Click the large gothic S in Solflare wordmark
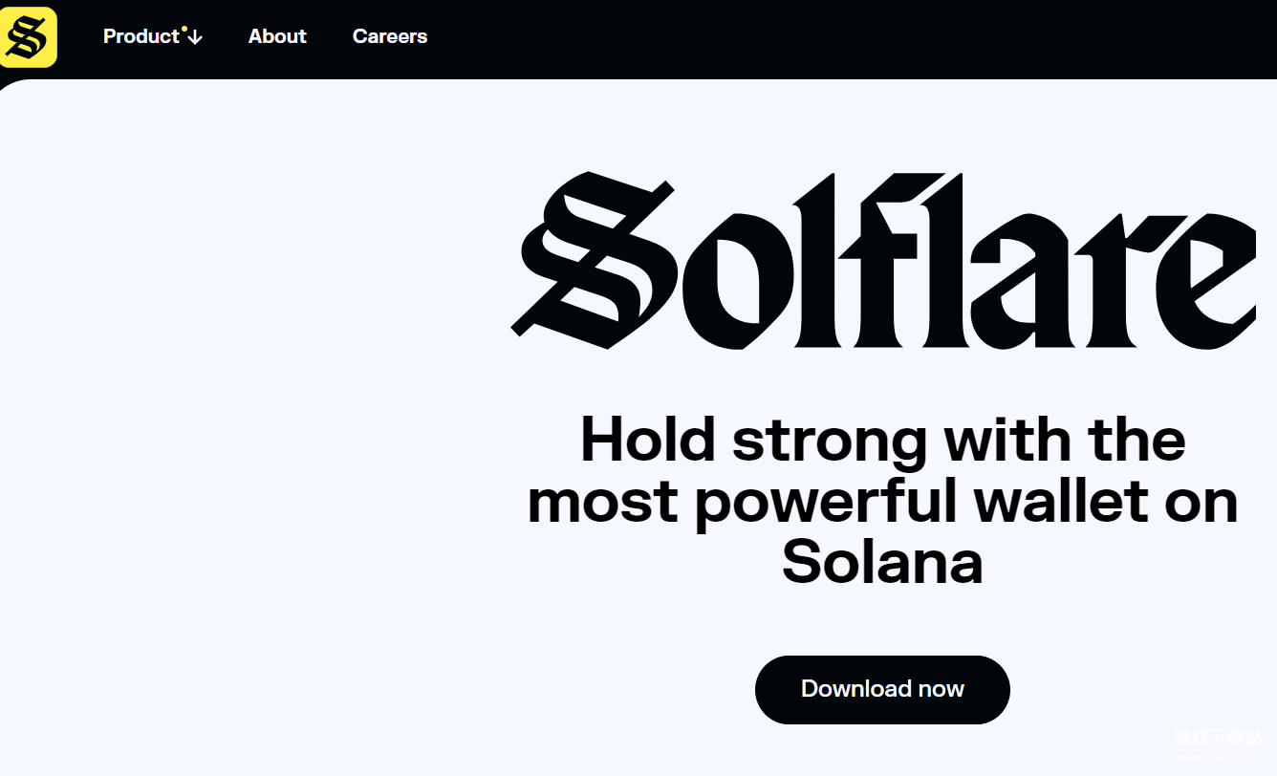 coord(595,260)
